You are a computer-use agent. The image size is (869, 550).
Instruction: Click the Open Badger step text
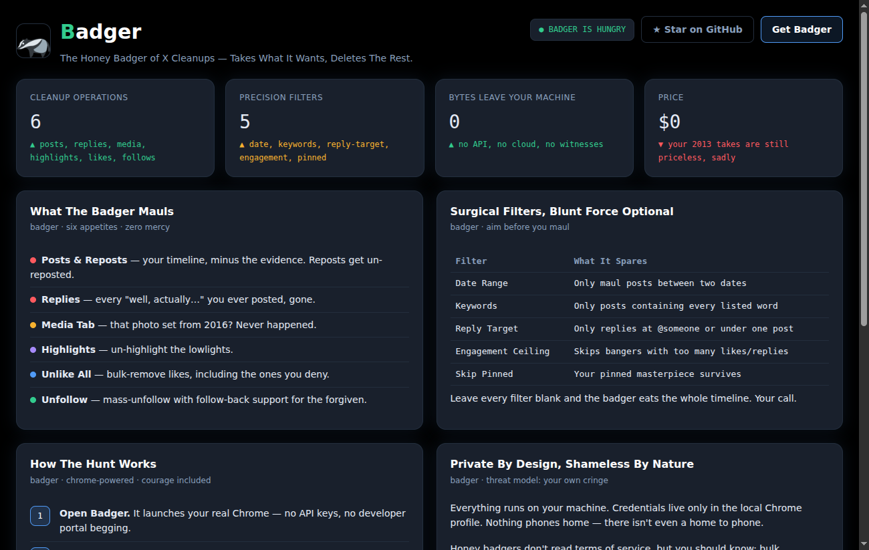(234, 521)
